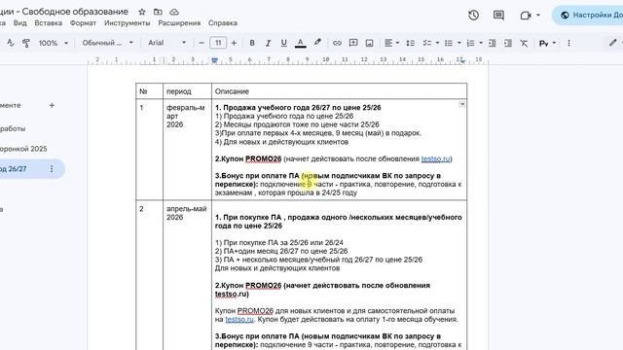Image resolution: width=623 pixels, height=350 pixels.
Task: Increase indent of the paragraph
Action: point(508,43)
